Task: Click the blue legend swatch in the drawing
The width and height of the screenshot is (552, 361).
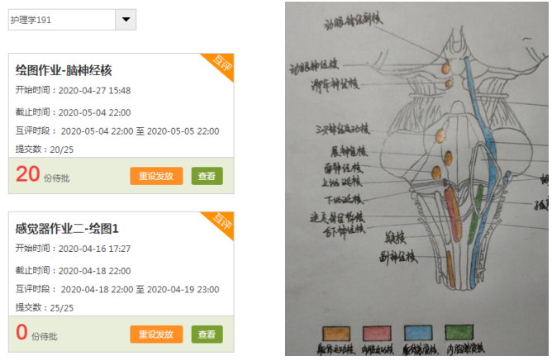Action: [x=418, y=333]
